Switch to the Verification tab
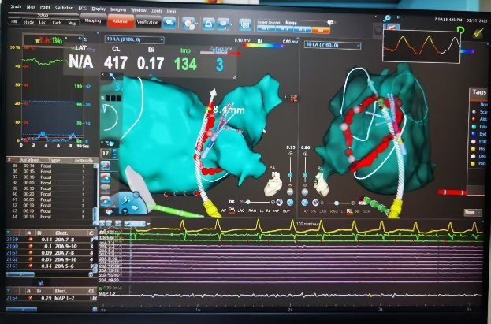 coord(147,23)
